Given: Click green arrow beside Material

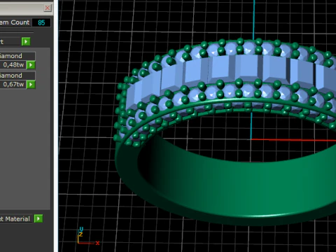Looking at the screenshot, I should coord(38,218).
